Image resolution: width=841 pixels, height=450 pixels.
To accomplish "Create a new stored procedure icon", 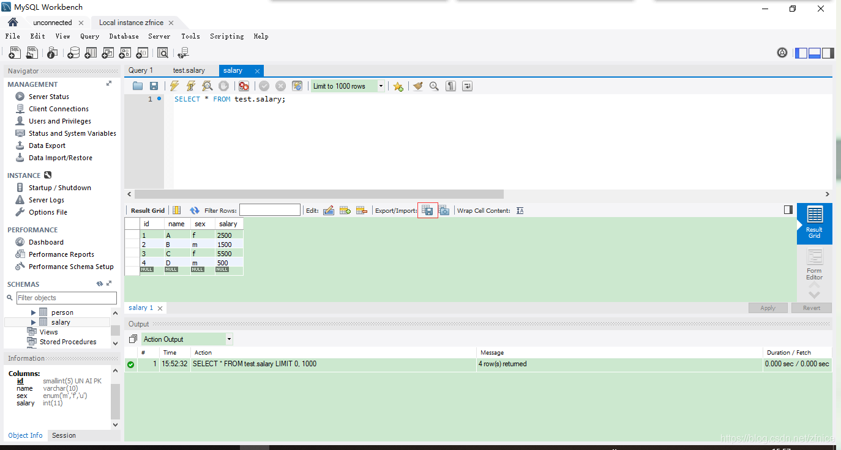I will point(125,53).
